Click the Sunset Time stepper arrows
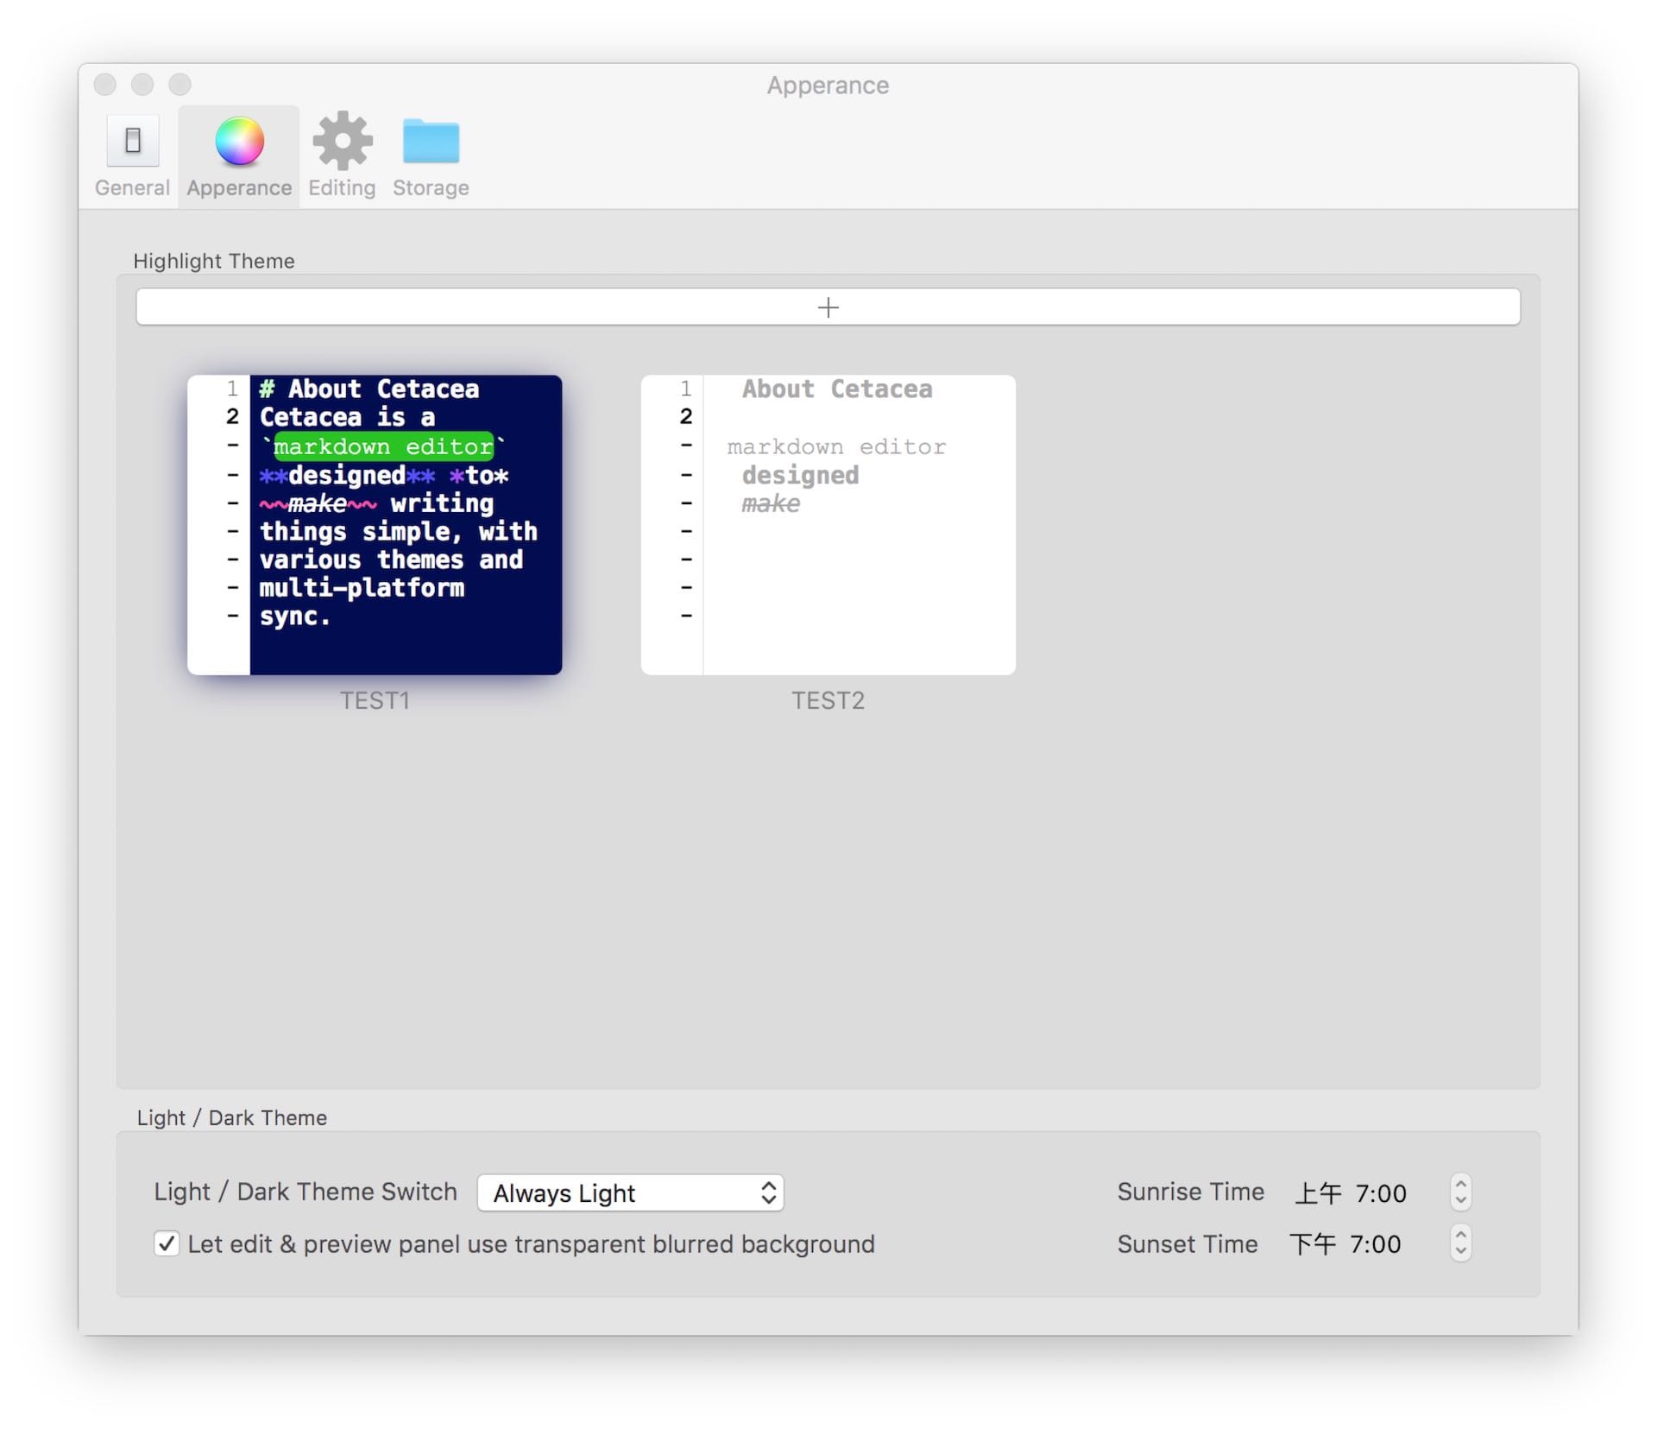1657x1429 pixels. [1460, 1243]
